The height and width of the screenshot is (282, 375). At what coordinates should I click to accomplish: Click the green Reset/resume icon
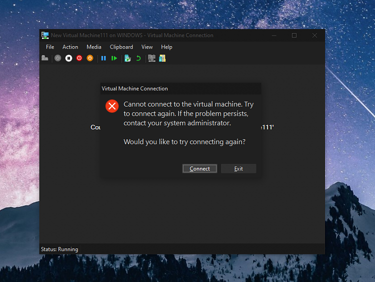[114, 58]
